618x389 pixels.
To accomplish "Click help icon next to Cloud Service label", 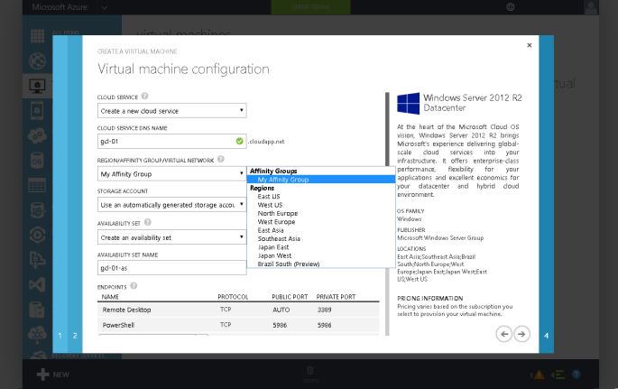I will coord(144,97).
